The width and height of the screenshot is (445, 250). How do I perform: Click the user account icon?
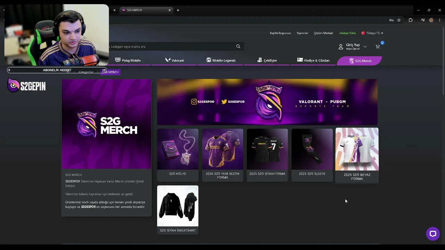(341, 47)
